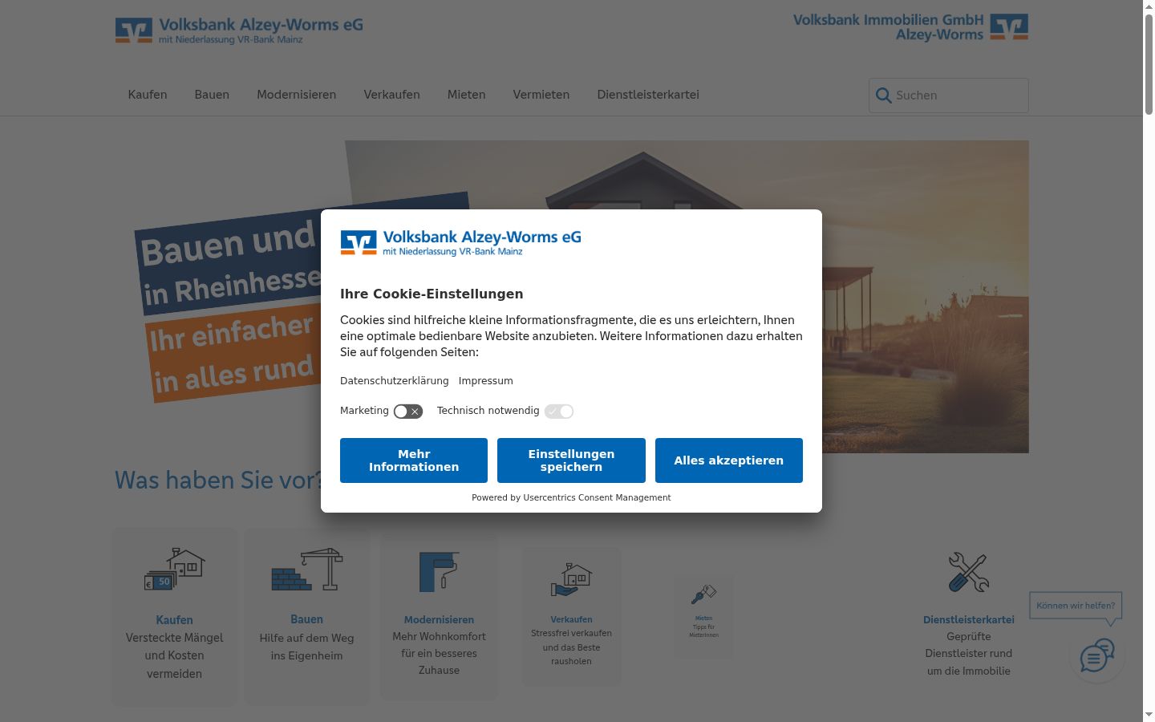Click the Modernisieren paint roller icon

click(439, 571)
